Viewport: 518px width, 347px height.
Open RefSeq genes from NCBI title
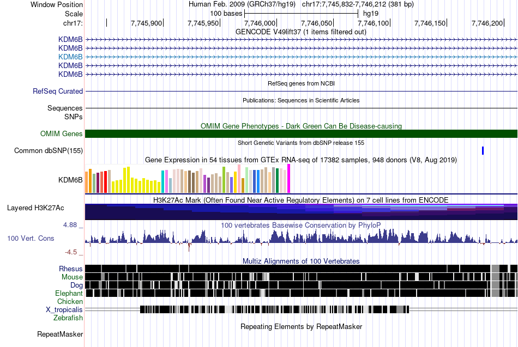(301, 83)
